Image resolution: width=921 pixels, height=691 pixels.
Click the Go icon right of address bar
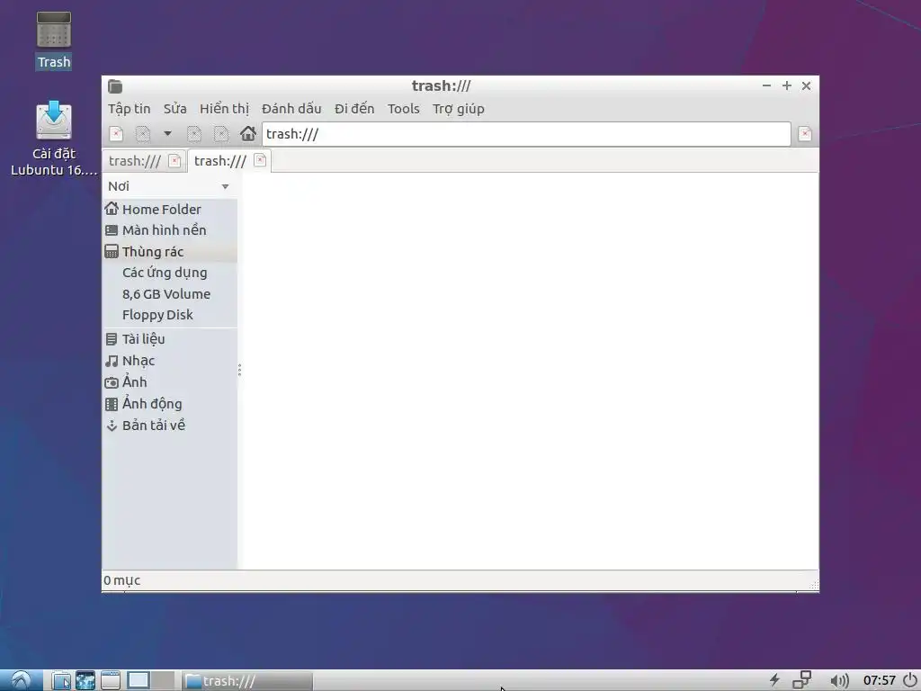[805, 134]
